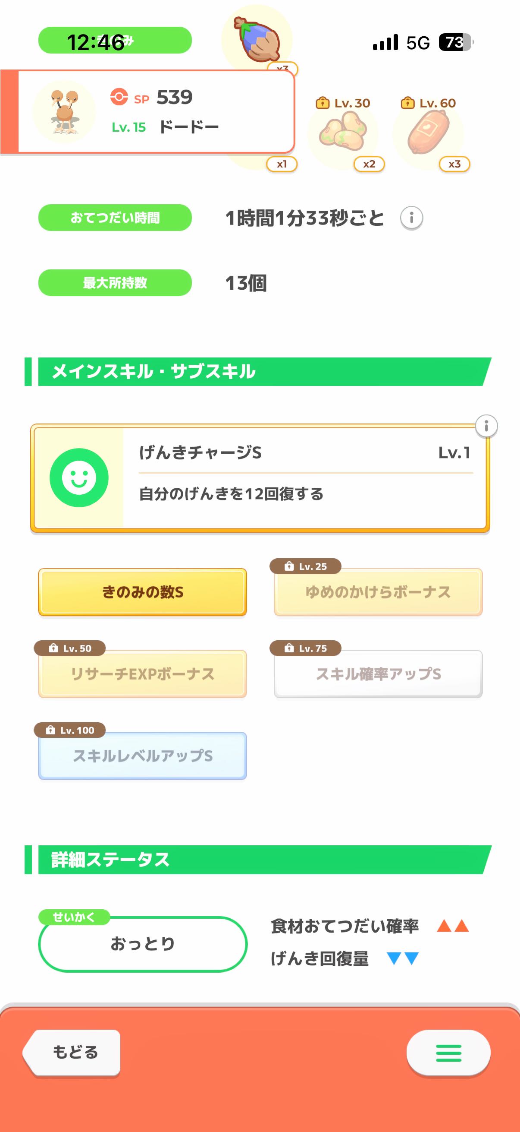Image resolution: width=520 pixels, height=1132 pixels.
Task: Open the main skill info icon
Action: click(486, 426)
